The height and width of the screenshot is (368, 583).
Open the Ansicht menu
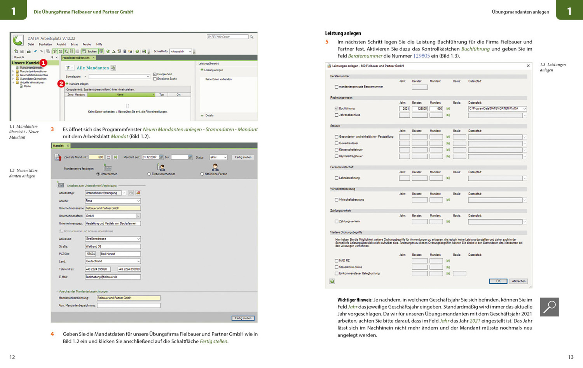[61, 44]
